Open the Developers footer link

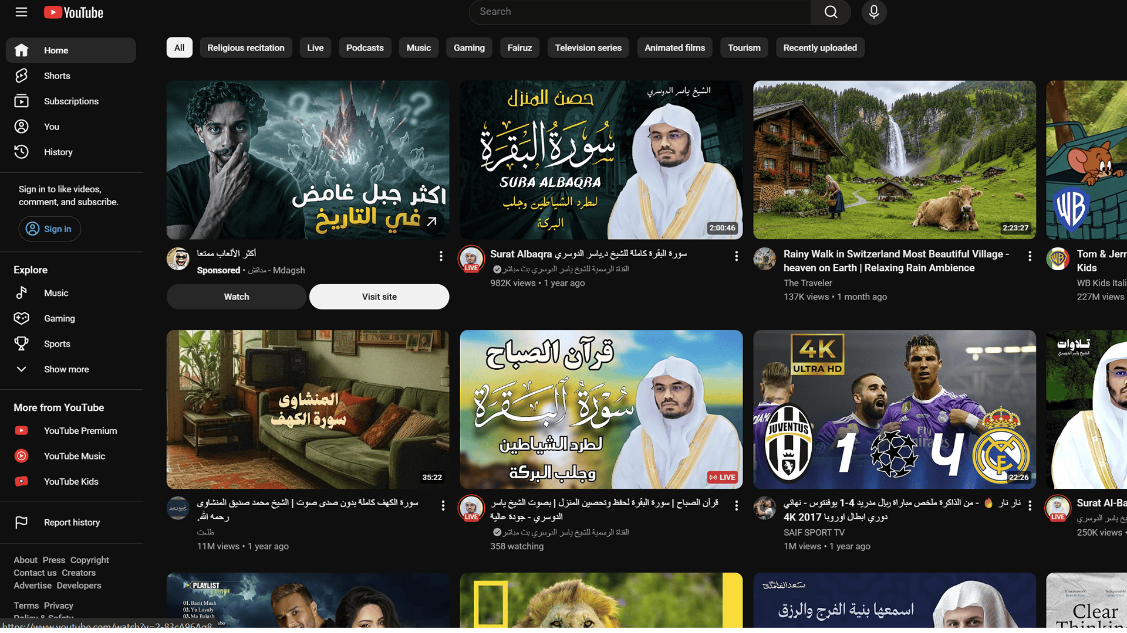[x=79, y=586]
